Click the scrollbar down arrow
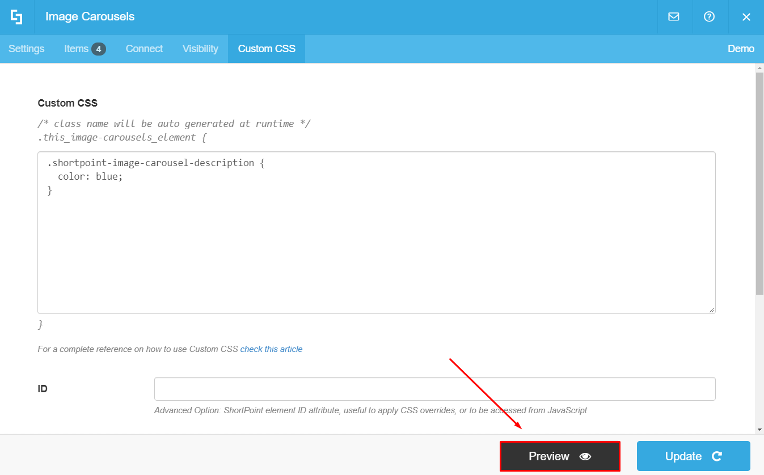The image size is (764, 475). 760,430
